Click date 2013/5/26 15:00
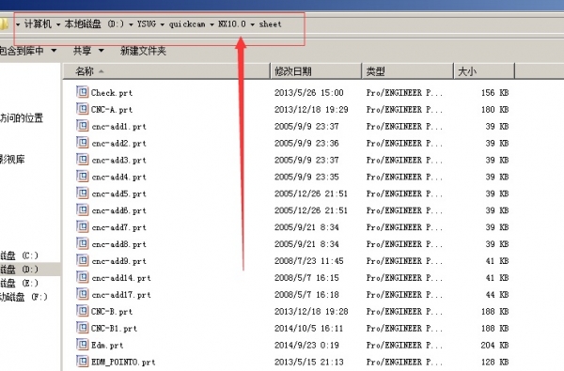 tap(309, 93)
